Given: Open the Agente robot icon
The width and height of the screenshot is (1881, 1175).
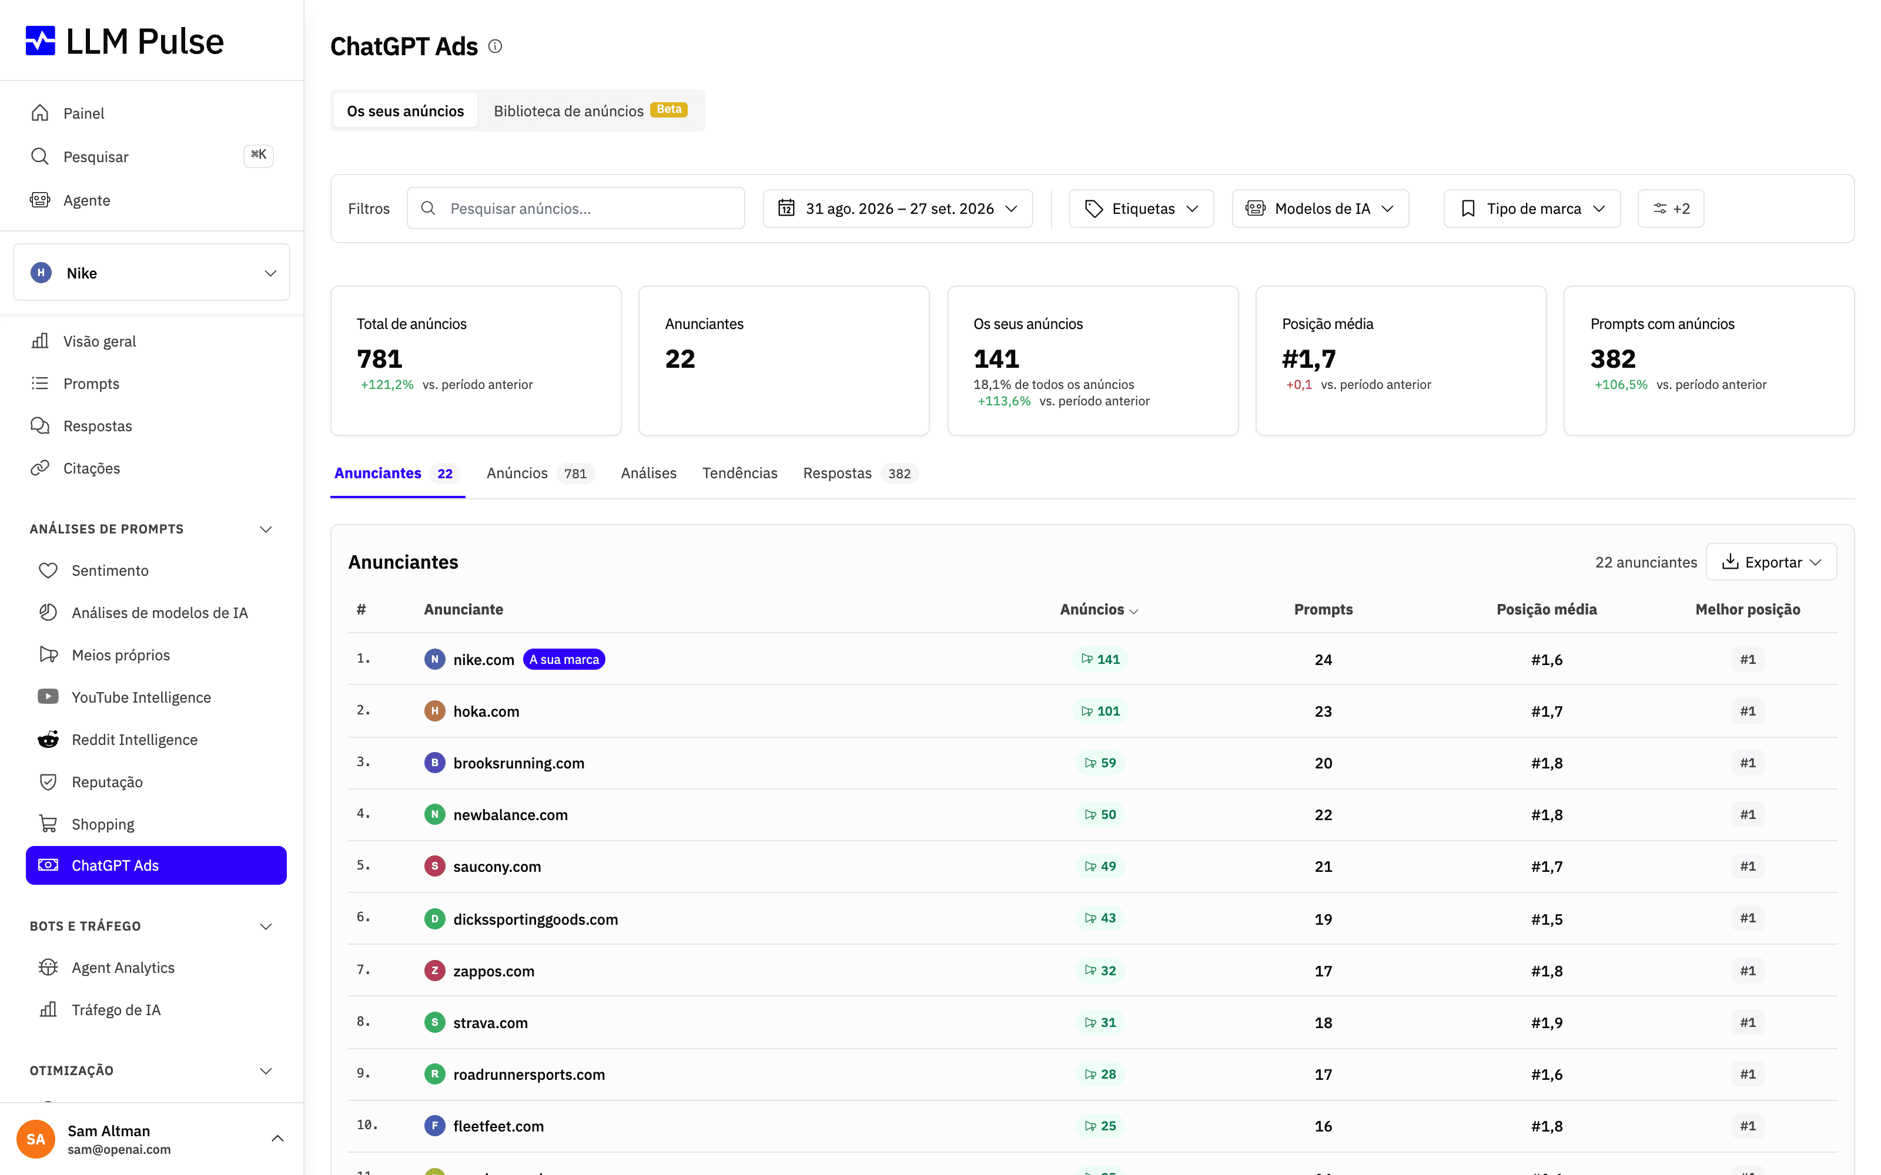Looking at the screenshot, I should coord(39,200).
